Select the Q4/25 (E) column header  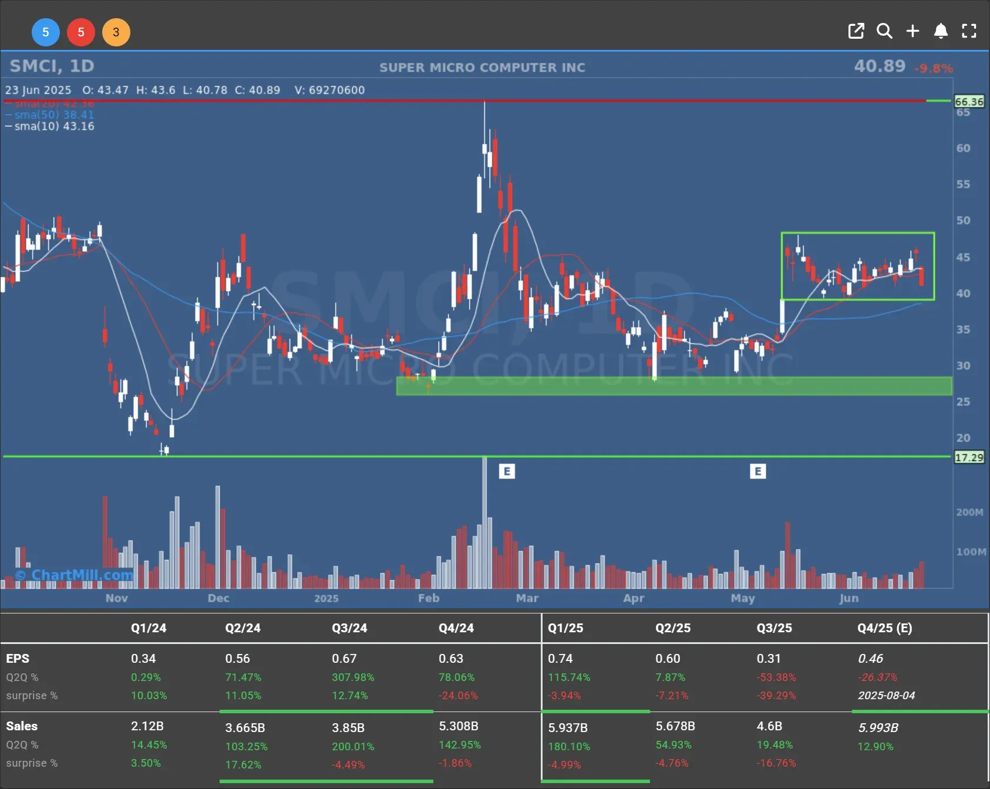tap(884, 628)
